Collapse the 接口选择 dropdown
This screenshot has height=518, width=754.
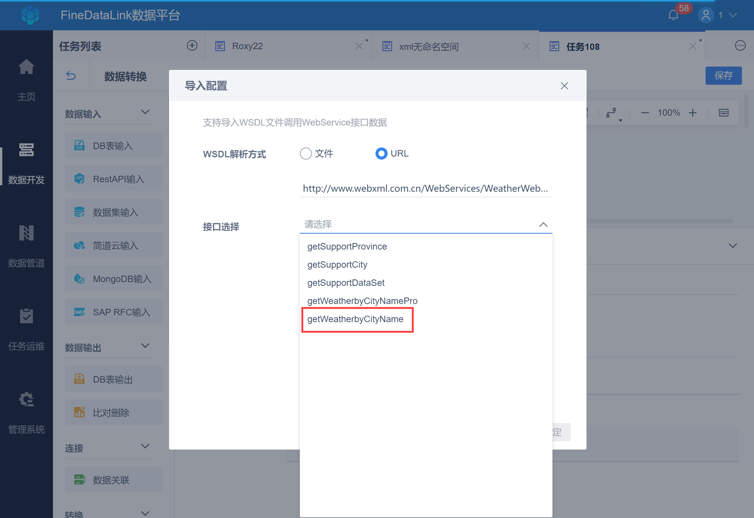point(543,225)
